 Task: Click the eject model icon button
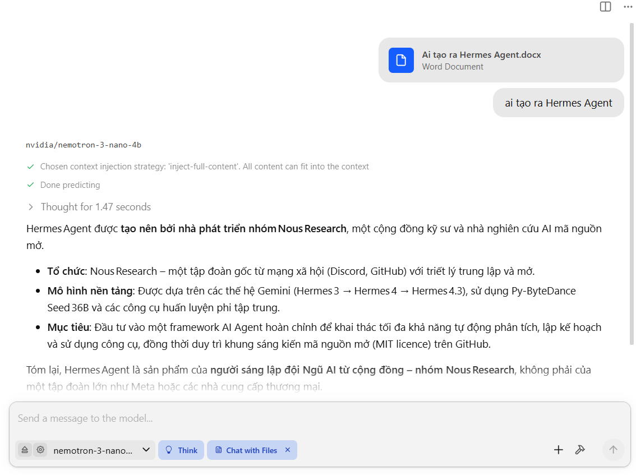pyautogui.click(x=25, y=450)
